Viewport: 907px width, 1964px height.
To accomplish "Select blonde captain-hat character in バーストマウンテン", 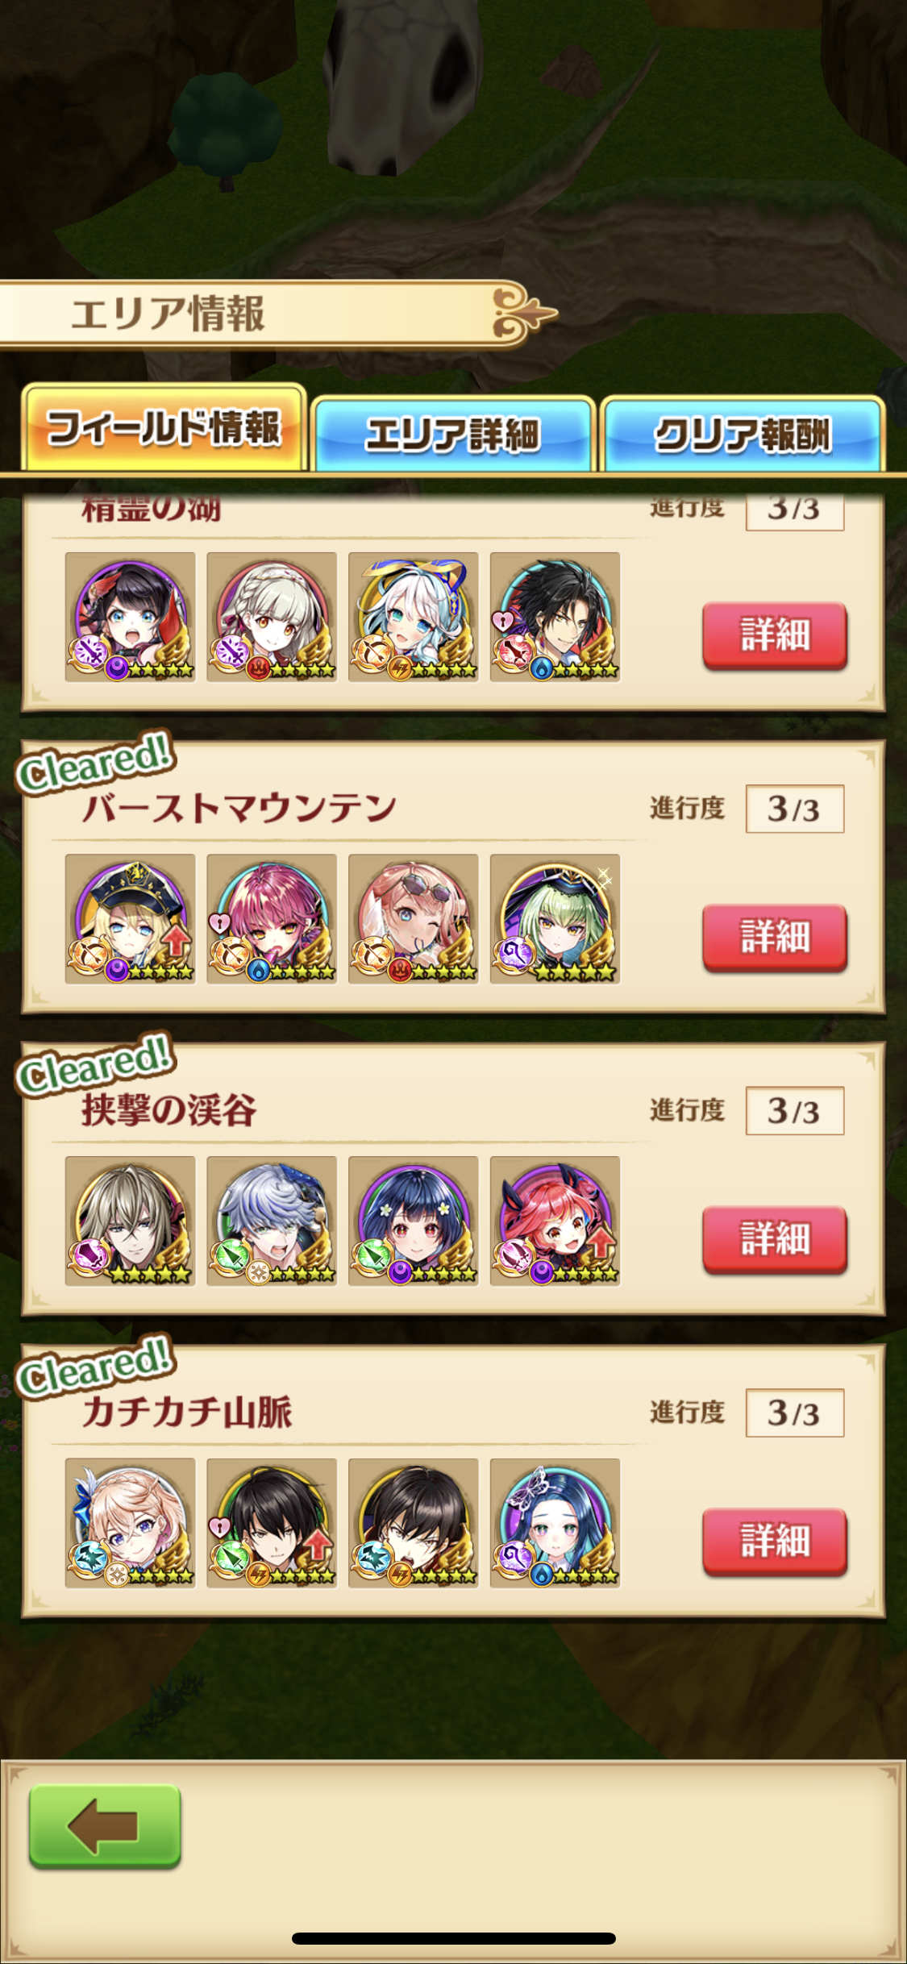I will click(x=130, y=919).
